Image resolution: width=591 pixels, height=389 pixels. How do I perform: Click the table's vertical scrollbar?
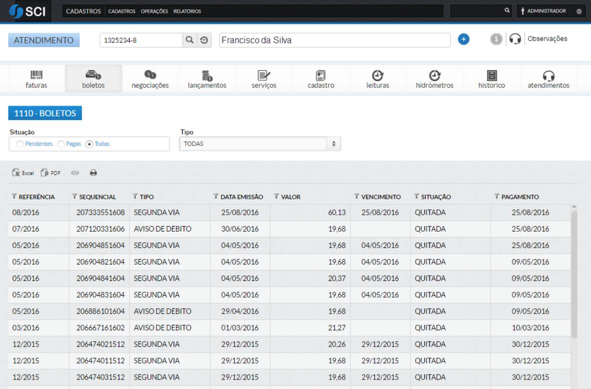[574, 274]
